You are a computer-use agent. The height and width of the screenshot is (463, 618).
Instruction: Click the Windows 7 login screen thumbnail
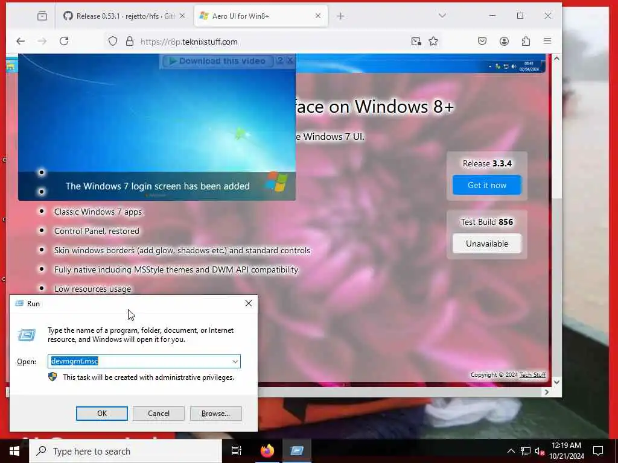tap(157, 127)
